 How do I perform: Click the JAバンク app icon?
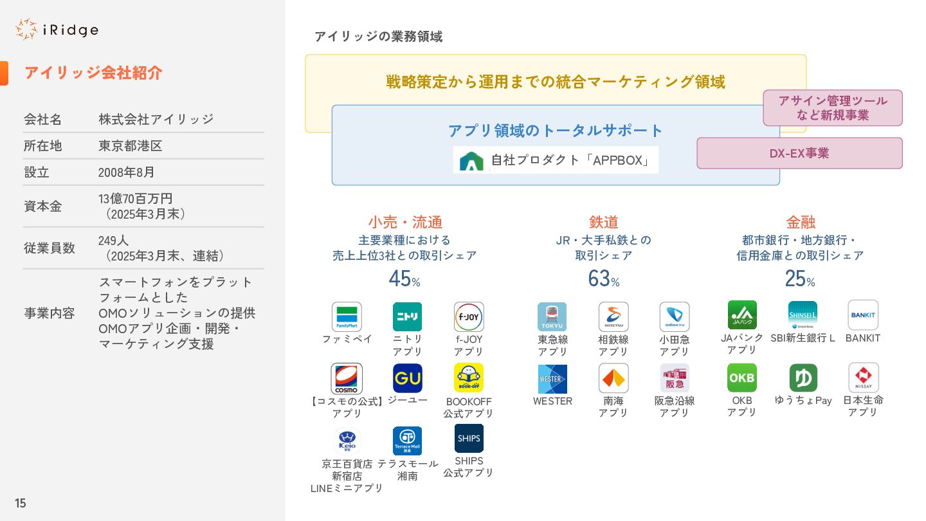742,315
